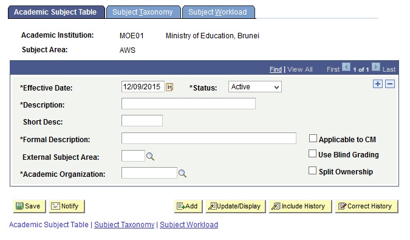Click the Notify button
The image size is (410, 240).
tap(67, 206)
